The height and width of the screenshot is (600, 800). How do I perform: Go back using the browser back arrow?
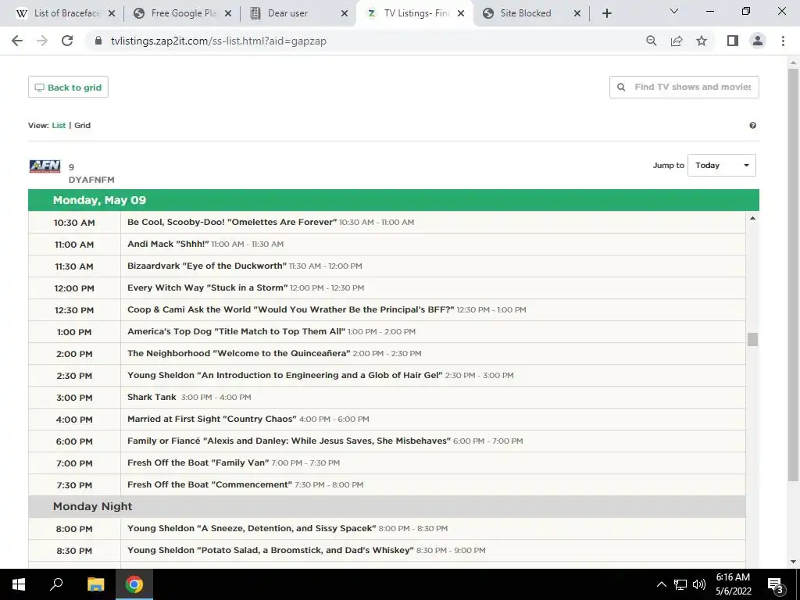click(17, 41)
